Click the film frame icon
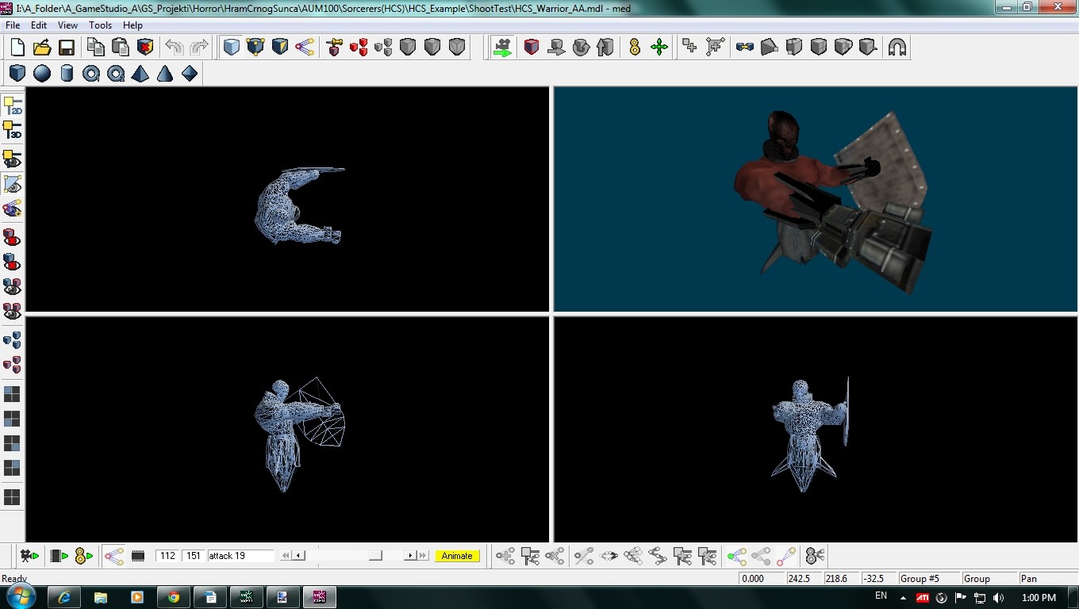Viewport: 1079px width, 609px height. click(138, 556)
